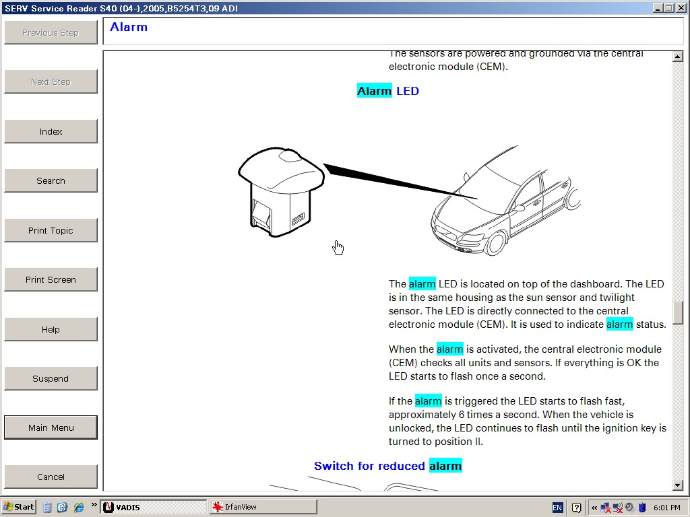Click the 'Alarm LED' heading
This screenshot has width=690, height=517.
point(387,91)
